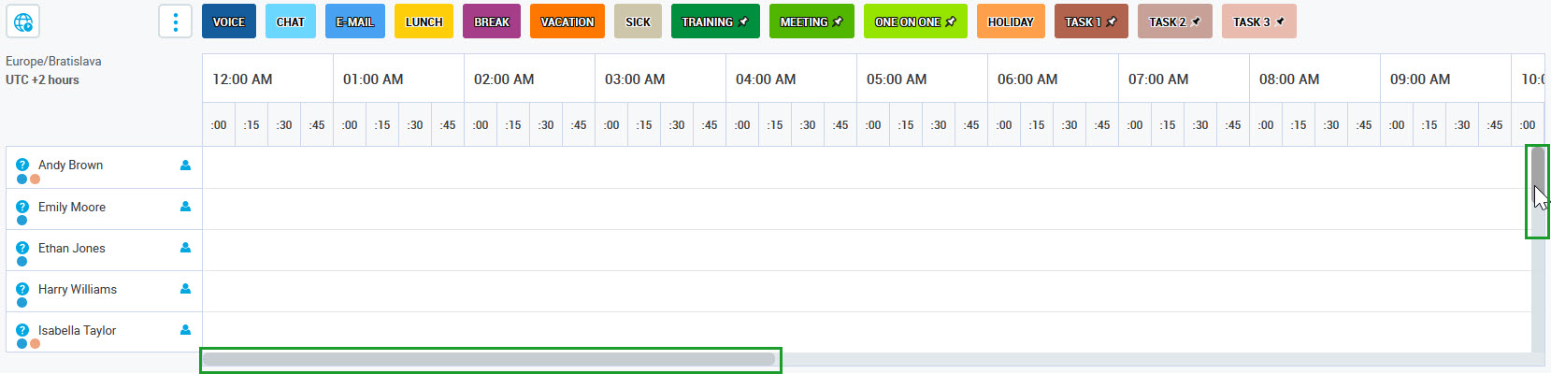The height and width of the screenshot is (374, 1551).
Task: Select the pinned ONE ON ONE activity
Action: 915,22
